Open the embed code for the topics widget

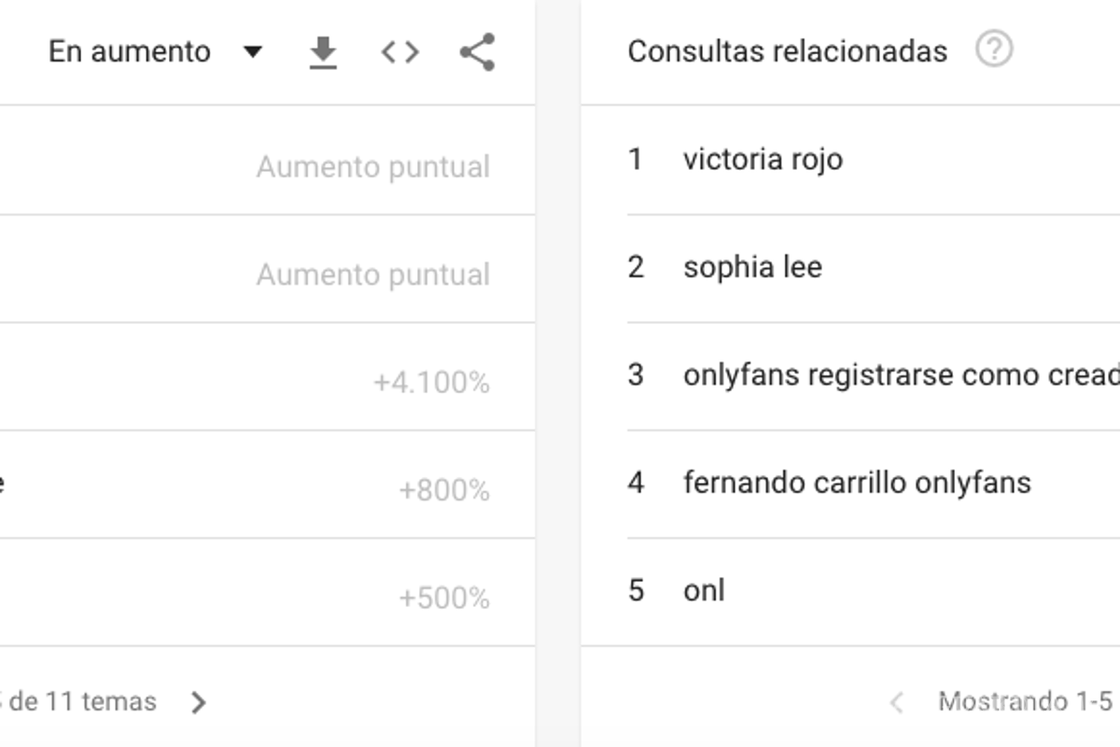click(401, 51)
